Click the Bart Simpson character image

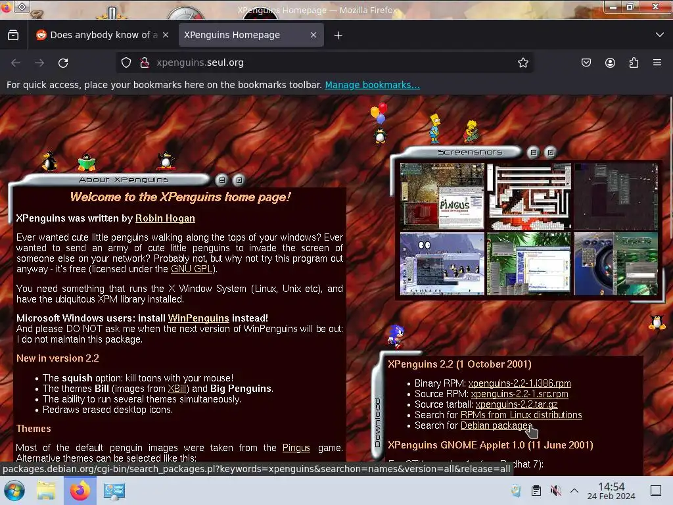click(435, 128)
